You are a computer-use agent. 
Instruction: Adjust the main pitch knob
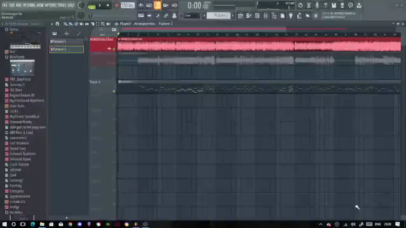click(81, 15)
